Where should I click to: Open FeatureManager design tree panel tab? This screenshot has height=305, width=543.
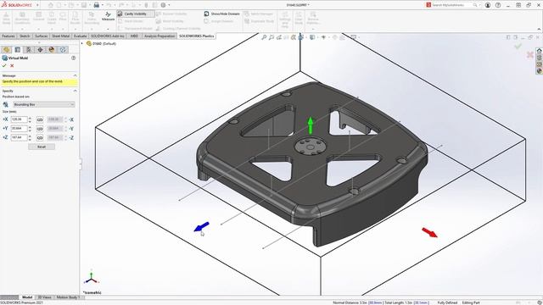[6, 50]
